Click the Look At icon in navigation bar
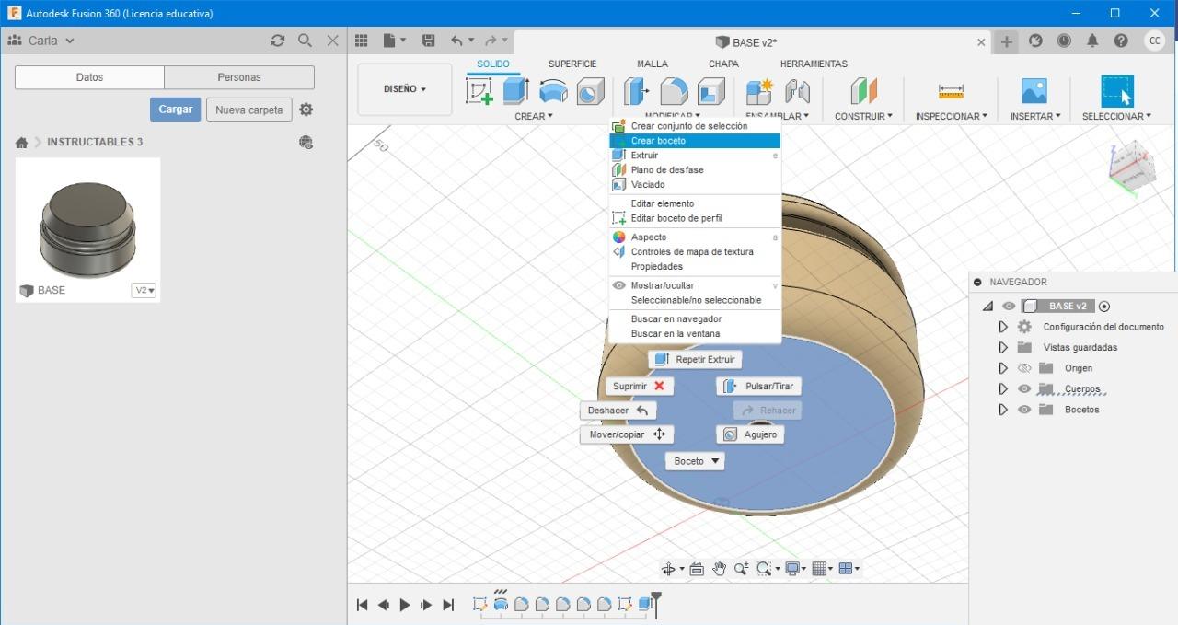The width and height of the screenshot is (1178, 625). (697, 569)
